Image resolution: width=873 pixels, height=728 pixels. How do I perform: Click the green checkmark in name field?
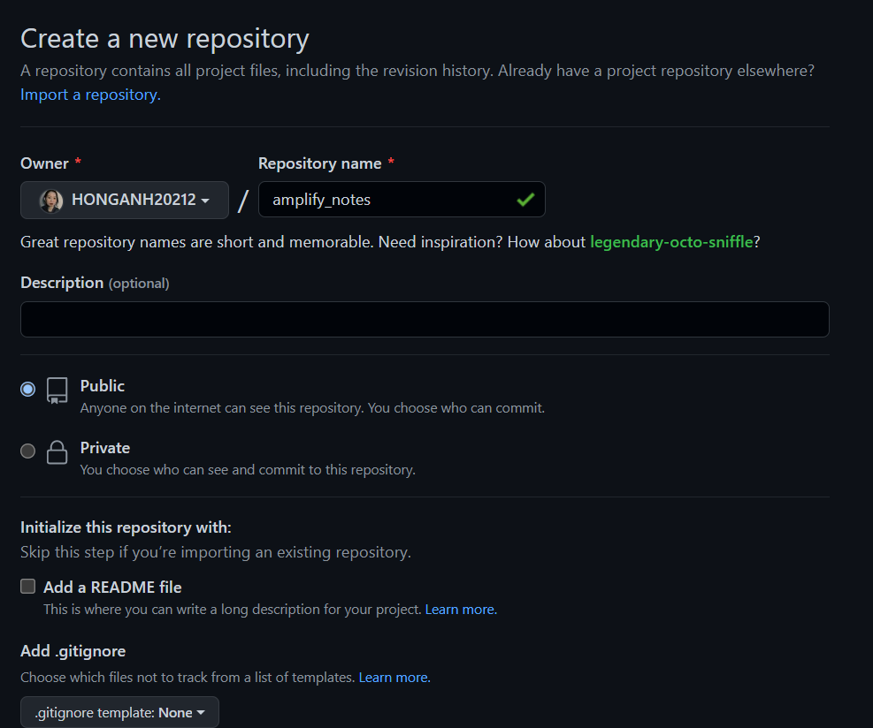[x=525, y=199]
